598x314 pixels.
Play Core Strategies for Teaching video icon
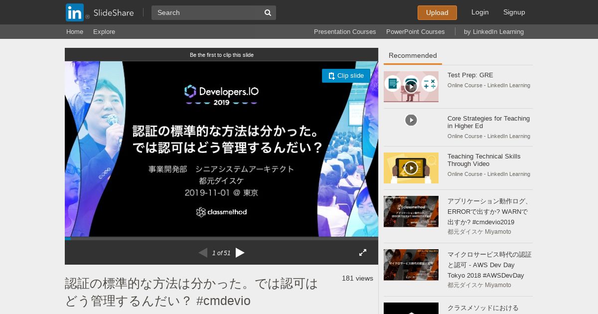pos(411,120)
